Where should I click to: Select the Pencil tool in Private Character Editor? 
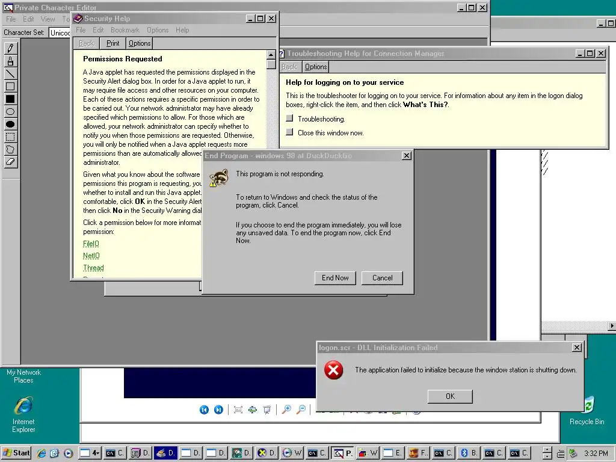pos(10,48)
